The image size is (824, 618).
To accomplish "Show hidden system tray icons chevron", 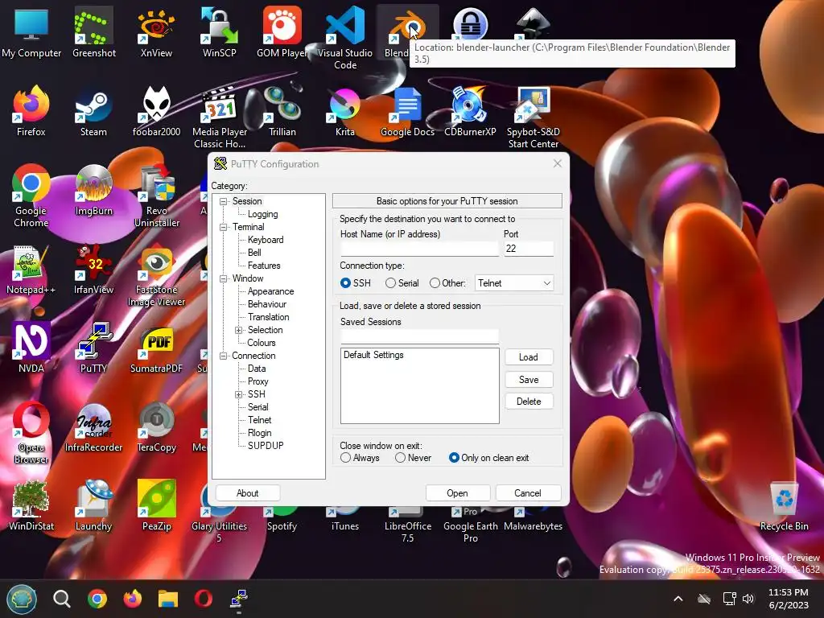I will pyautogui.click(x=678, y=599).
